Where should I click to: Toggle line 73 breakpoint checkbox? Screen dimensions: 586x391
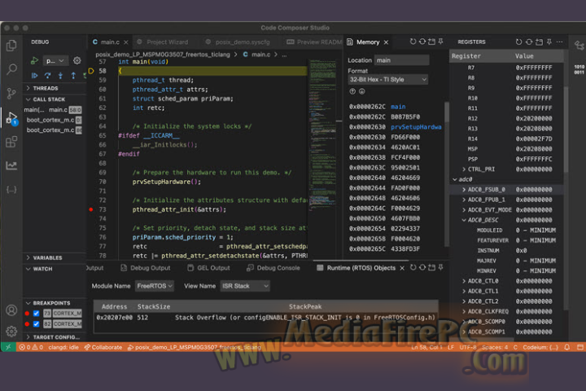click(x=37, y=313)
